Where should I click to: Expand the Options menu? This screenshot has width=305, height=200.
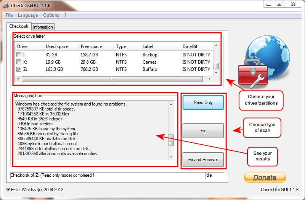(51, 15)
